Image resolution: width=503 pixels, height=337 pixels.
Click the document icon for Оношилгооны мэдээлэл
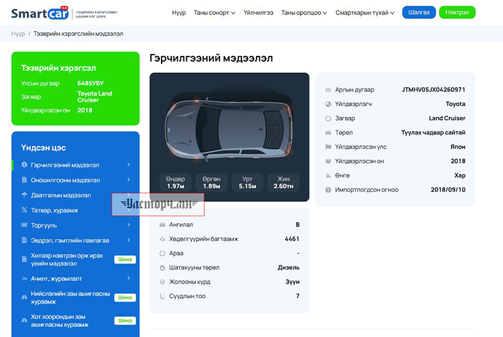tap(25, 180)
